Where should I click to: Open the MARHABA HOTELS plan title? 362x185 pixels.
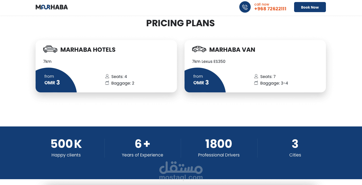tap(88, 50)
